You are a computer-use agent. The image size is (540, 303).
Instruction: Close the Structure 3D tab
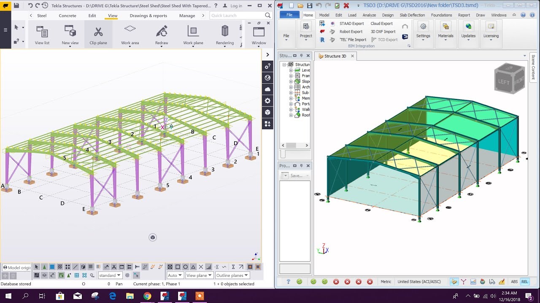point(352,56)
